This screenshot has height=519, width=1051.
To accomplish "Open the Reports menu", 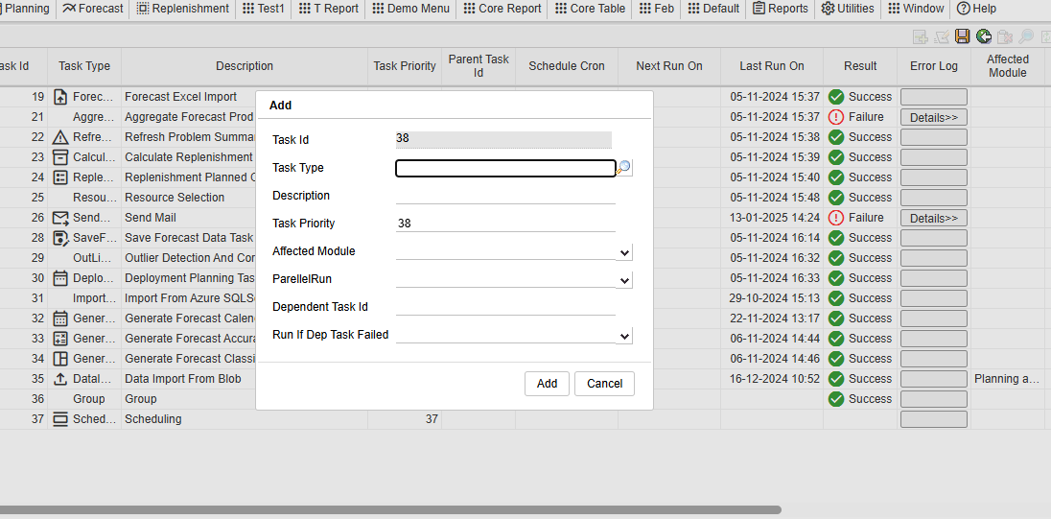I will pos(780,9).
